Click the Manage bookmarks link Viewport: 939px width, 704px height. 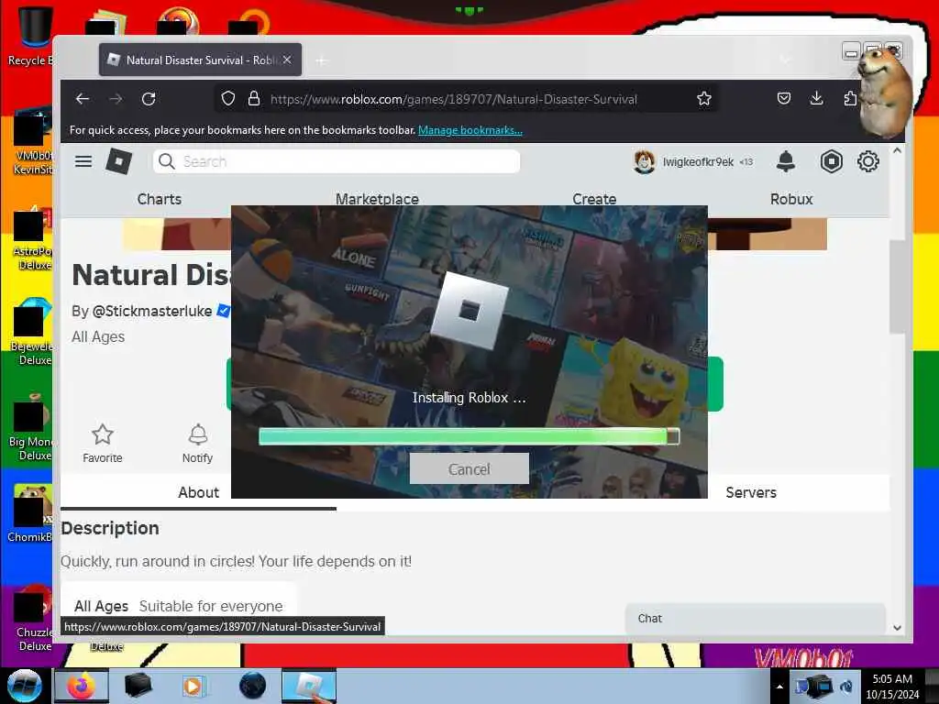[x=470, y=130]
